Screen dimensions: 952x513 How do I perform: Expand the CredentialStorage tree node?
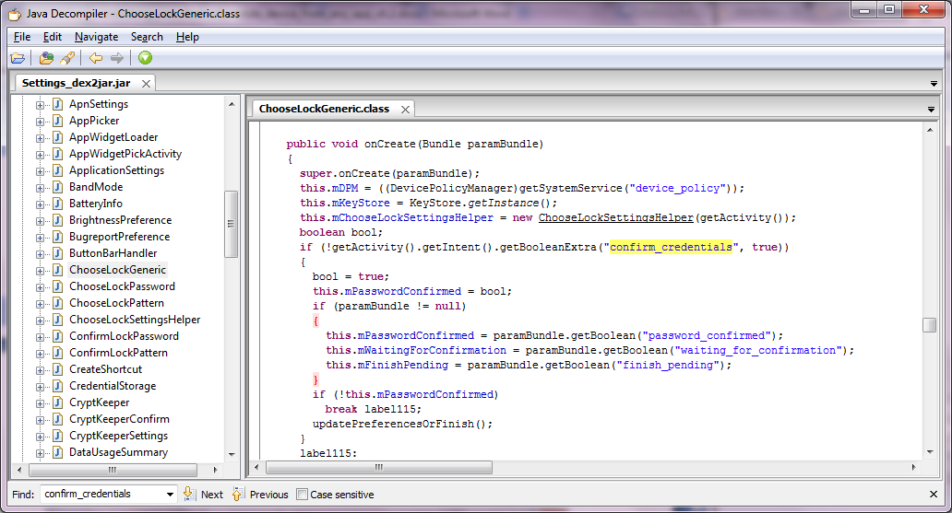pos(40,386)
